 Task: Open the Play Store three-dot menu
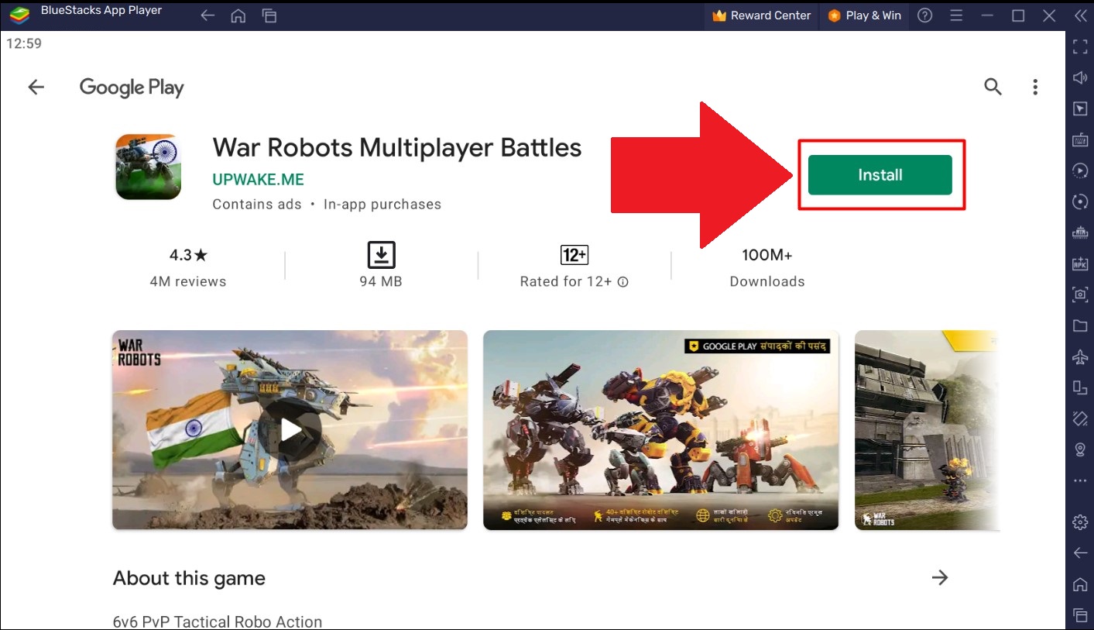point(1035,87)
